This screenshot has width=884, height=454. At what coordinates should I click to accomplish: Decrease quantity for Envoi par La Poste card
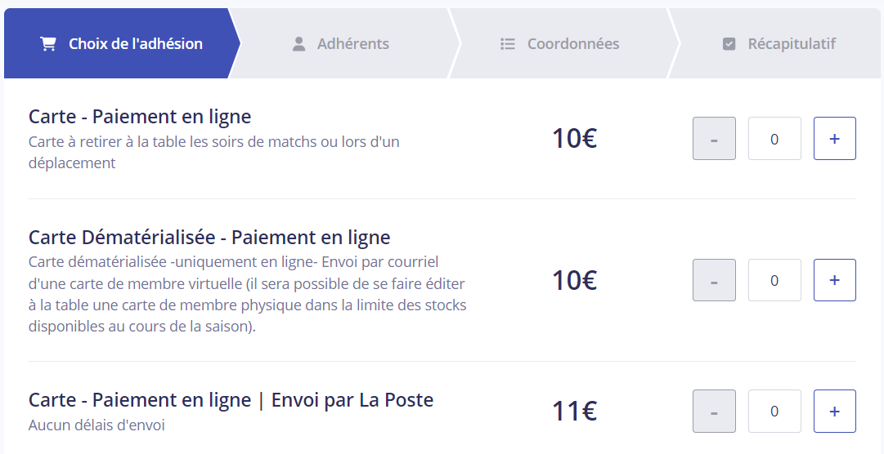coord(714,412)
